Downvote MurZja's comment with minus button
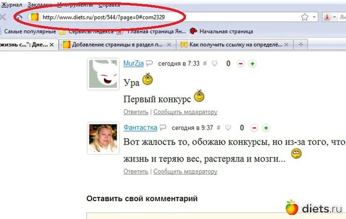 (x=241, y=64)
